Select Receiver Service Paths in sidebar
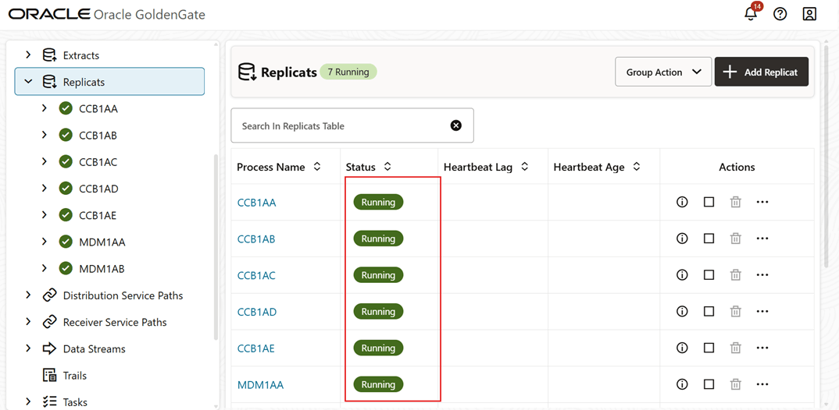 coord(115,322)
